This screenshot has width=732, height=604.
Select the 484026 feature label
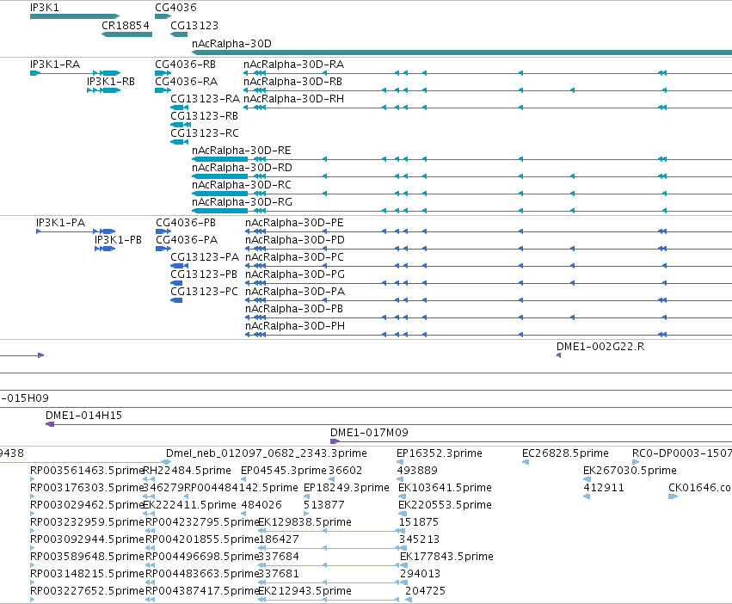pyautogui.click(x=261, y=505)
